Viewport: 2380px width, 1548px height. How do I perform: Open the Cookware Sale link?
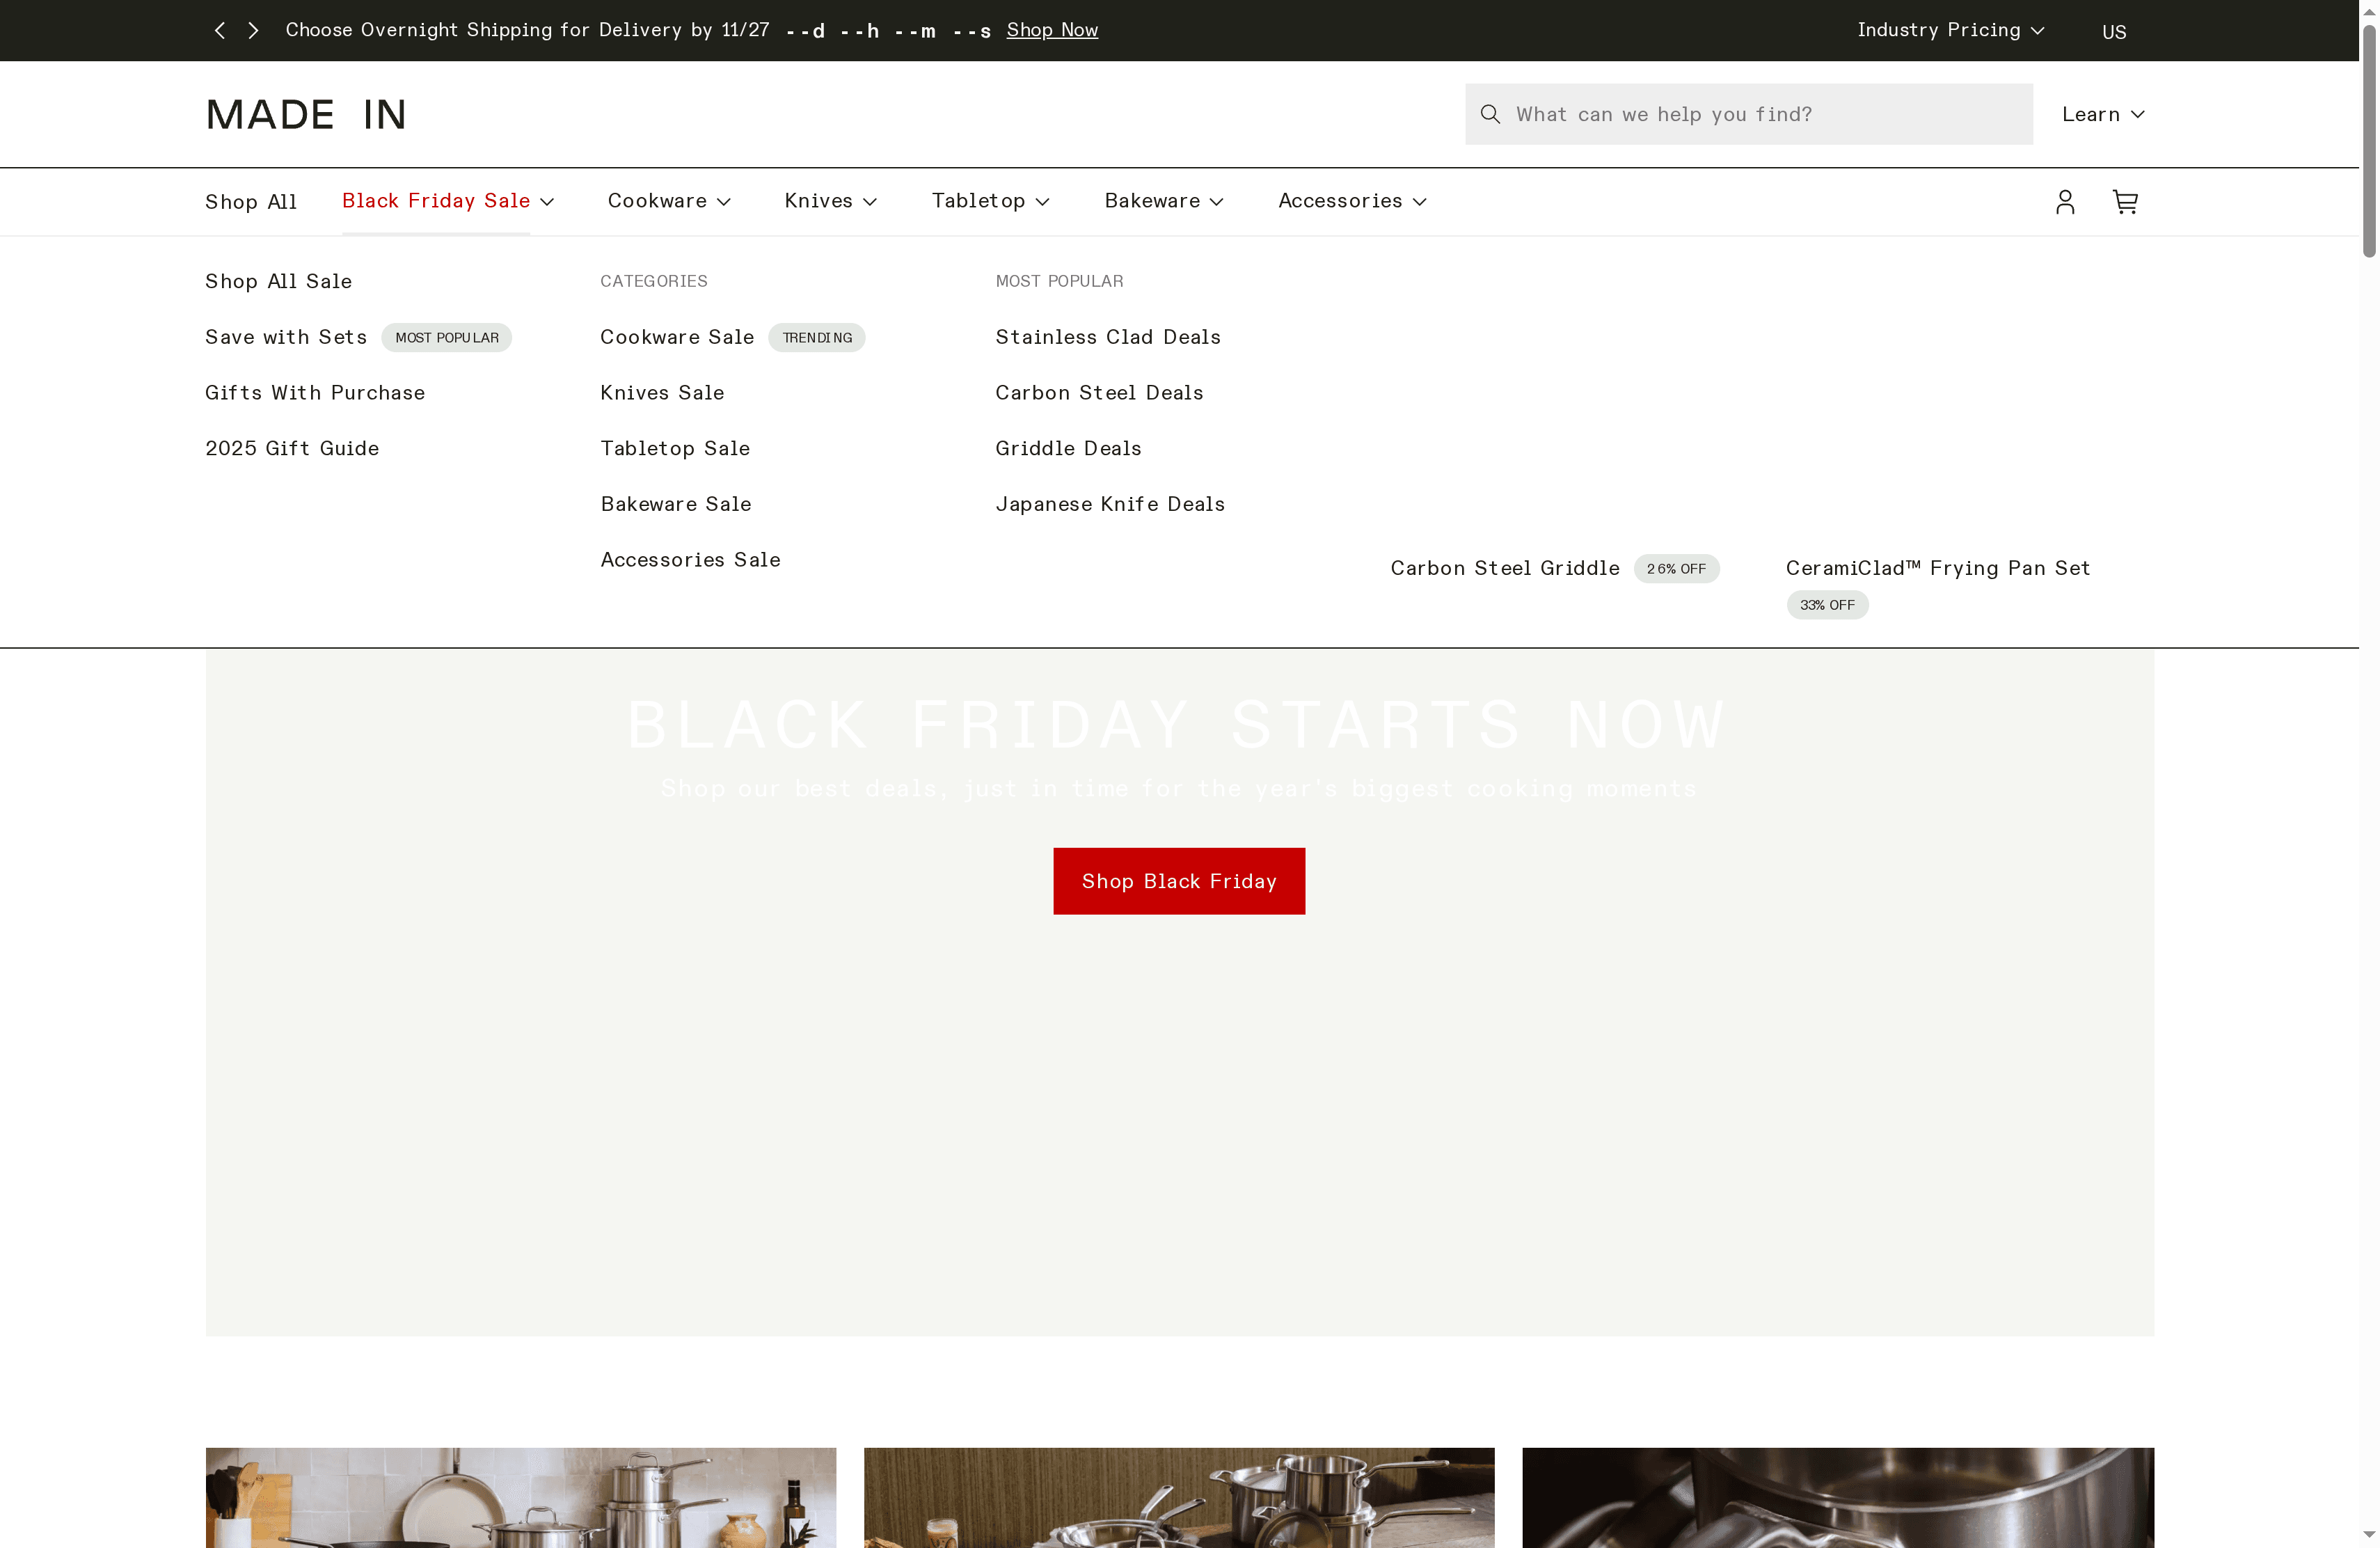point(677,337)
